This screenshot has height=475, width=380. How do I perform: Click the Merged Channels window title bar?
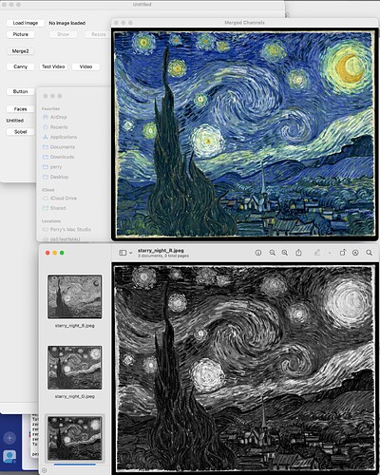click(244, 23)
